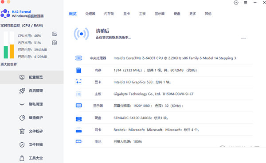This screenshot has width=266, height=163.
Task: Click the 实时性能监控 (CPU / RAM) heading
Action: [22, 26]
